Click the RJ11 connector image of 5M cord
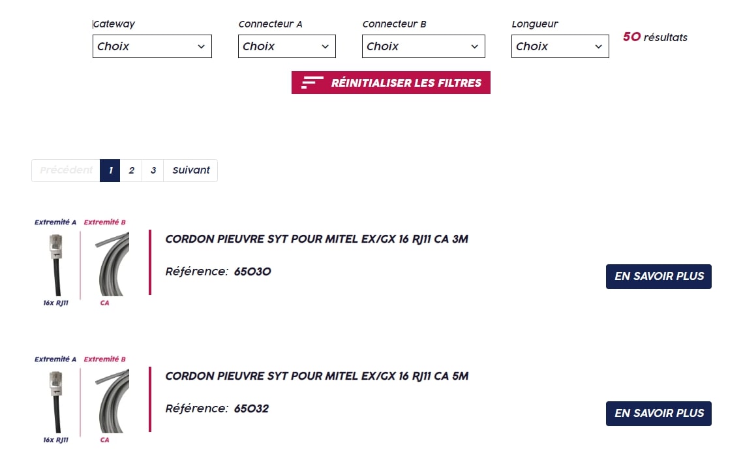 (x=55, y=401)
